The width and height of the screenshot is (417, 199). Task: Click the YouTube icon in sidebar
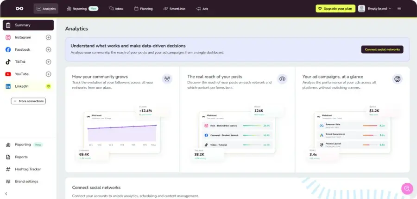click(x=8, y=74)
